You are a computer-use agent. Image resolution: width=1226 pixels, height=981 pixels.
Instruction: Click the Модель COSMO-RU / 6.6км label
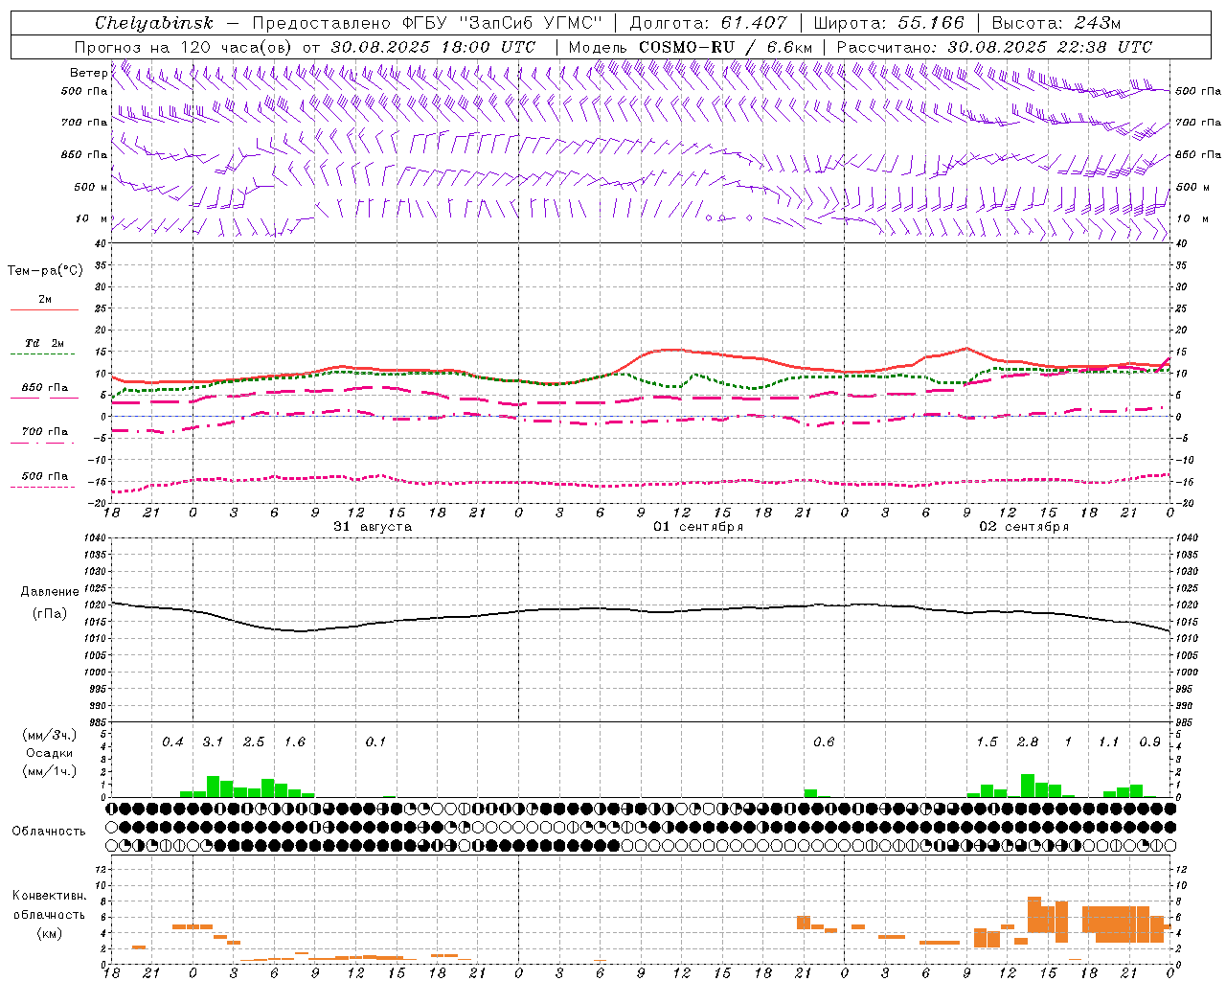(x=691, y=47)
